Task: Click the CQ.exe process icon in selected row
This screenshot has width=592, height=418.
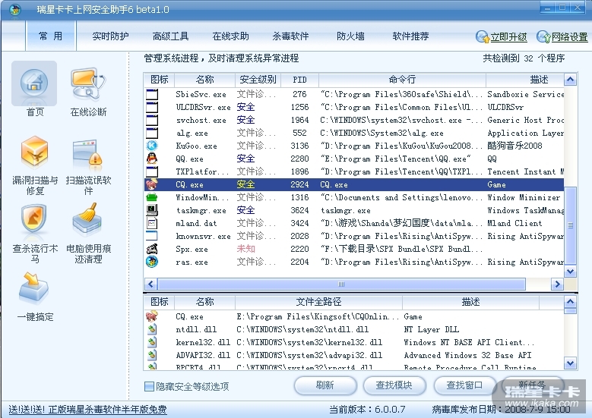Action: (152, 184)
